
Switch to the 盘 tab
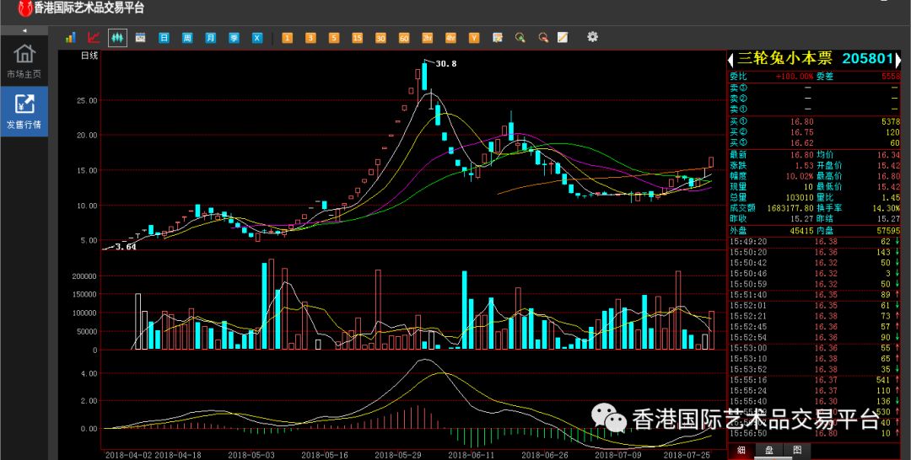coord(768,450)
